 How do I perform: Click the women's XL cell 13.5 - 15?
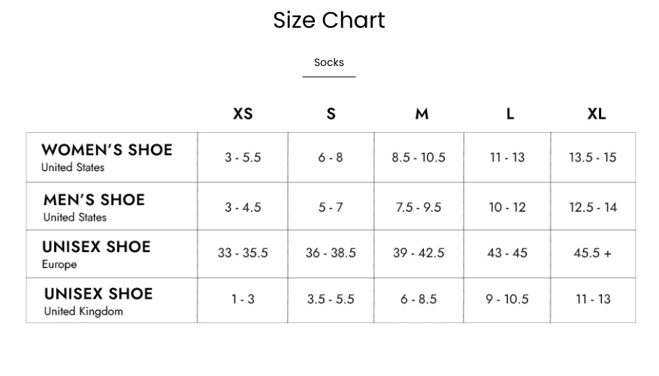(x=593, y=158)
